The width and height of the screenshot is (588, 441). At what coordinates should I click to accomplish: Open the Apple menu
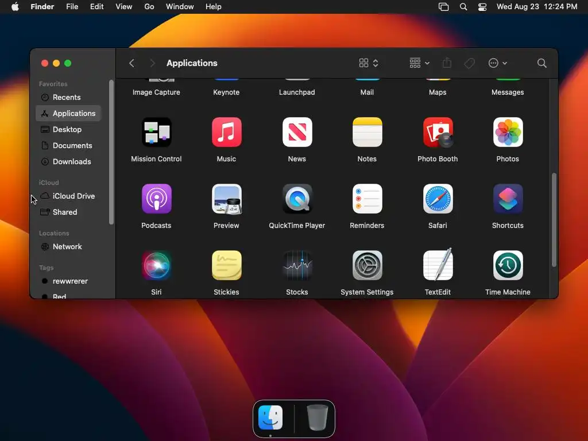[x=15, y=7]
